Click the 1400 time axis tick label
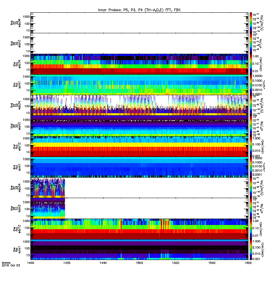 (31, 263)
